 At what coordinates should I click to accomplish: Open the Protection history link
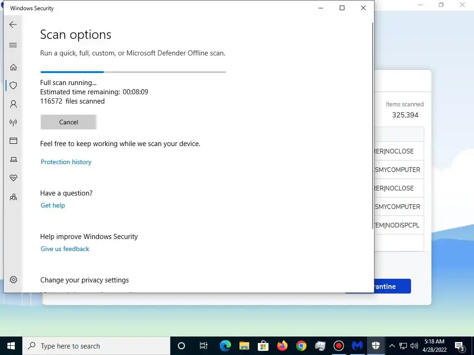tap(66, 162)
